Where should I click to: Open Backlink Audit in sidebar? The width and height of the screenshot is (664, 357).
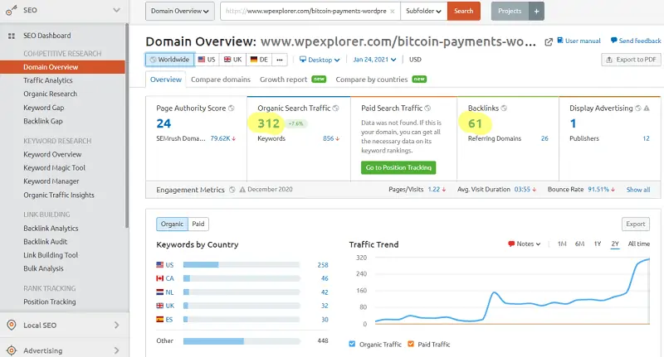46,242
